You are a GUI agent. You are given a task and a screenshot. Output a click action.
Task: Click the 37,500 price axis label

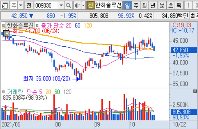[x=180, y=73]
